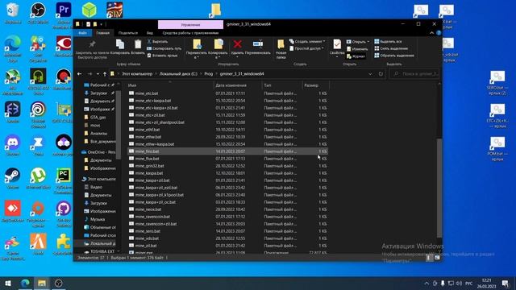Image resolution: width=516 pixels, height=290 pixels.
Task: Click the Свойства (Properties) checkmark icon
Action: 337,44
